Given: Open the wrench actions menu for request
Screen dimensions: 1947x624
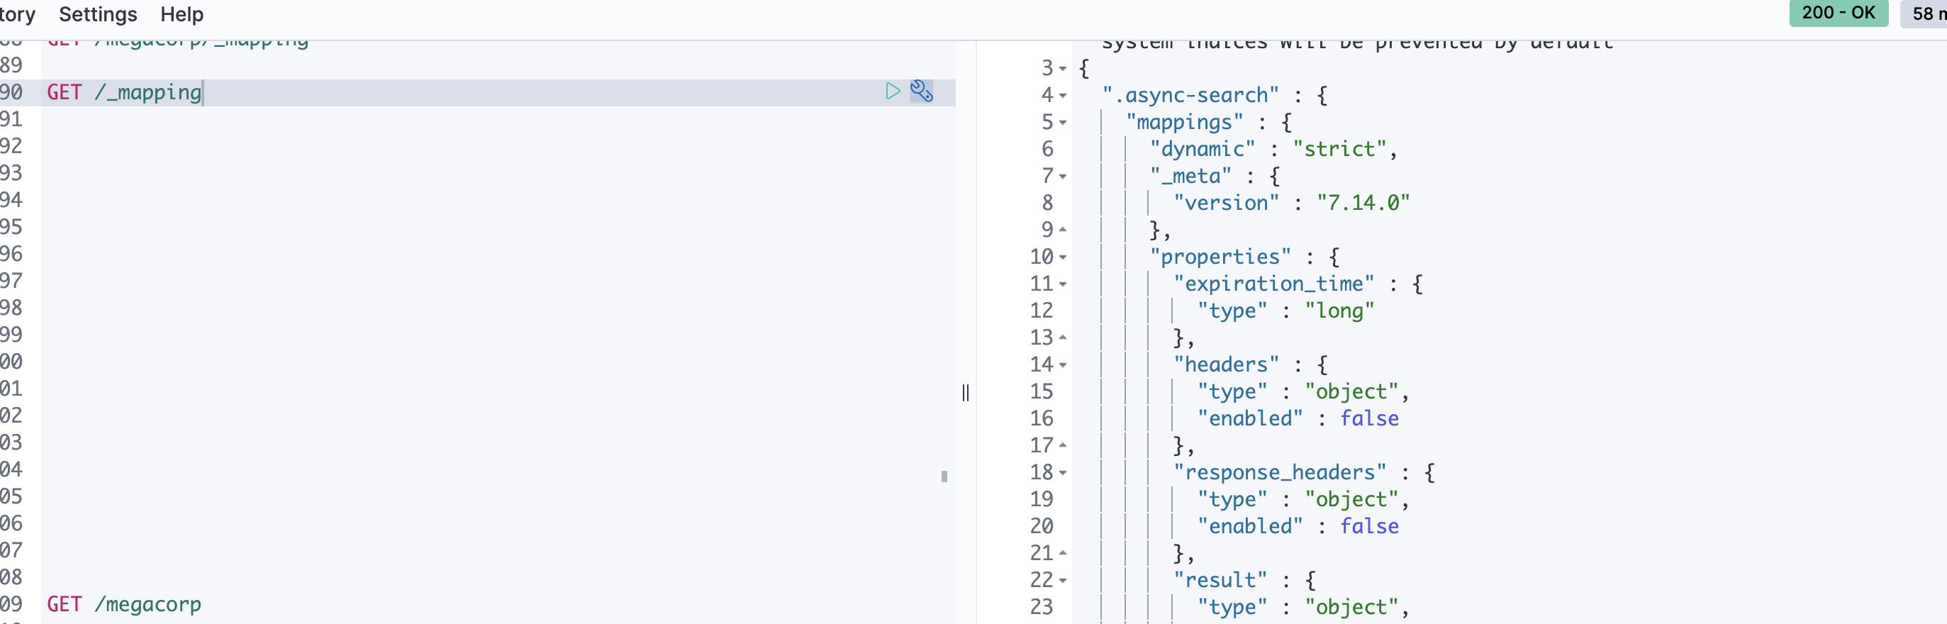Looking at the screenshot, I should pos(921,91).
